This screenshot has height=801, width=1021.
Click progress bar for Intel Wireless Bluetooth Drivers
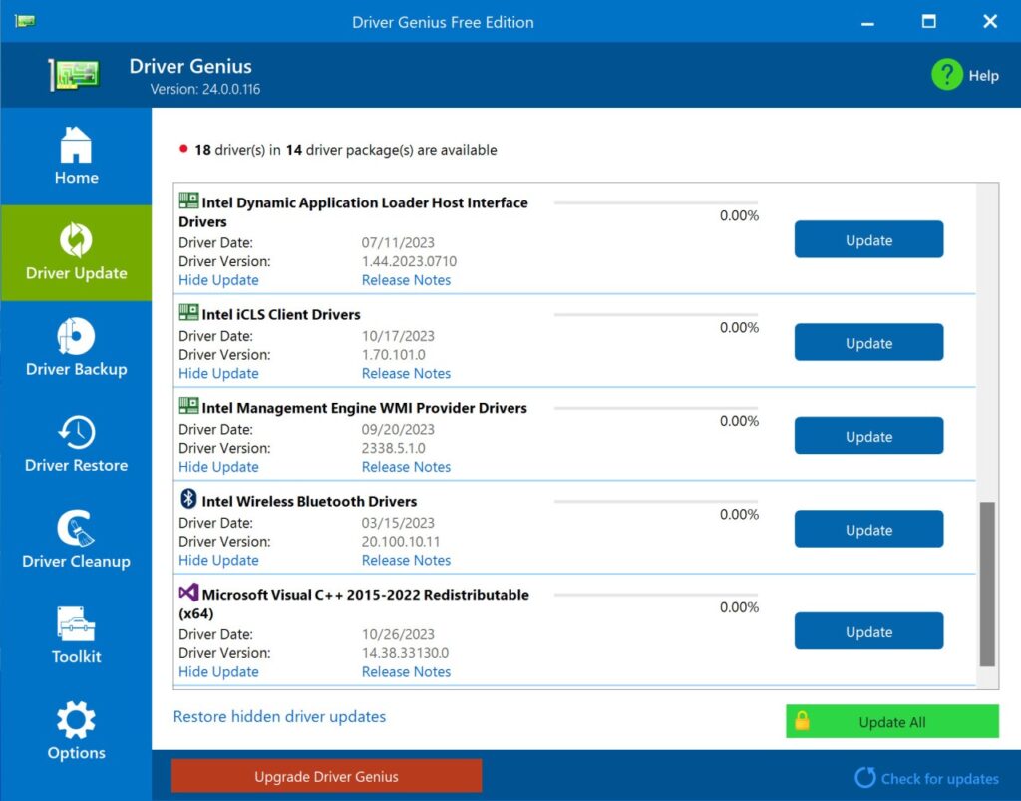pos(656,501)
